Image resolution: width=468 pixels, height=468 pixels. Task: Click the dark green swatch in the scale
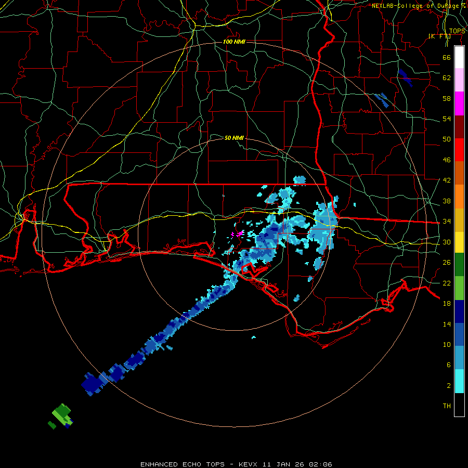tap(459, 265)
